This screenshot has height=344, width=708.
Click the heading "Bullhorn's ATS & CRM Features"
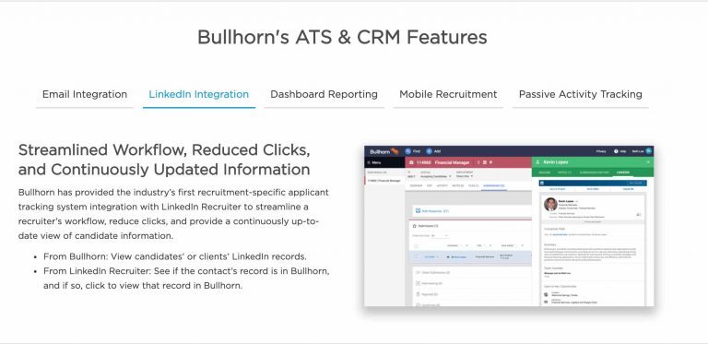(342, 37)
